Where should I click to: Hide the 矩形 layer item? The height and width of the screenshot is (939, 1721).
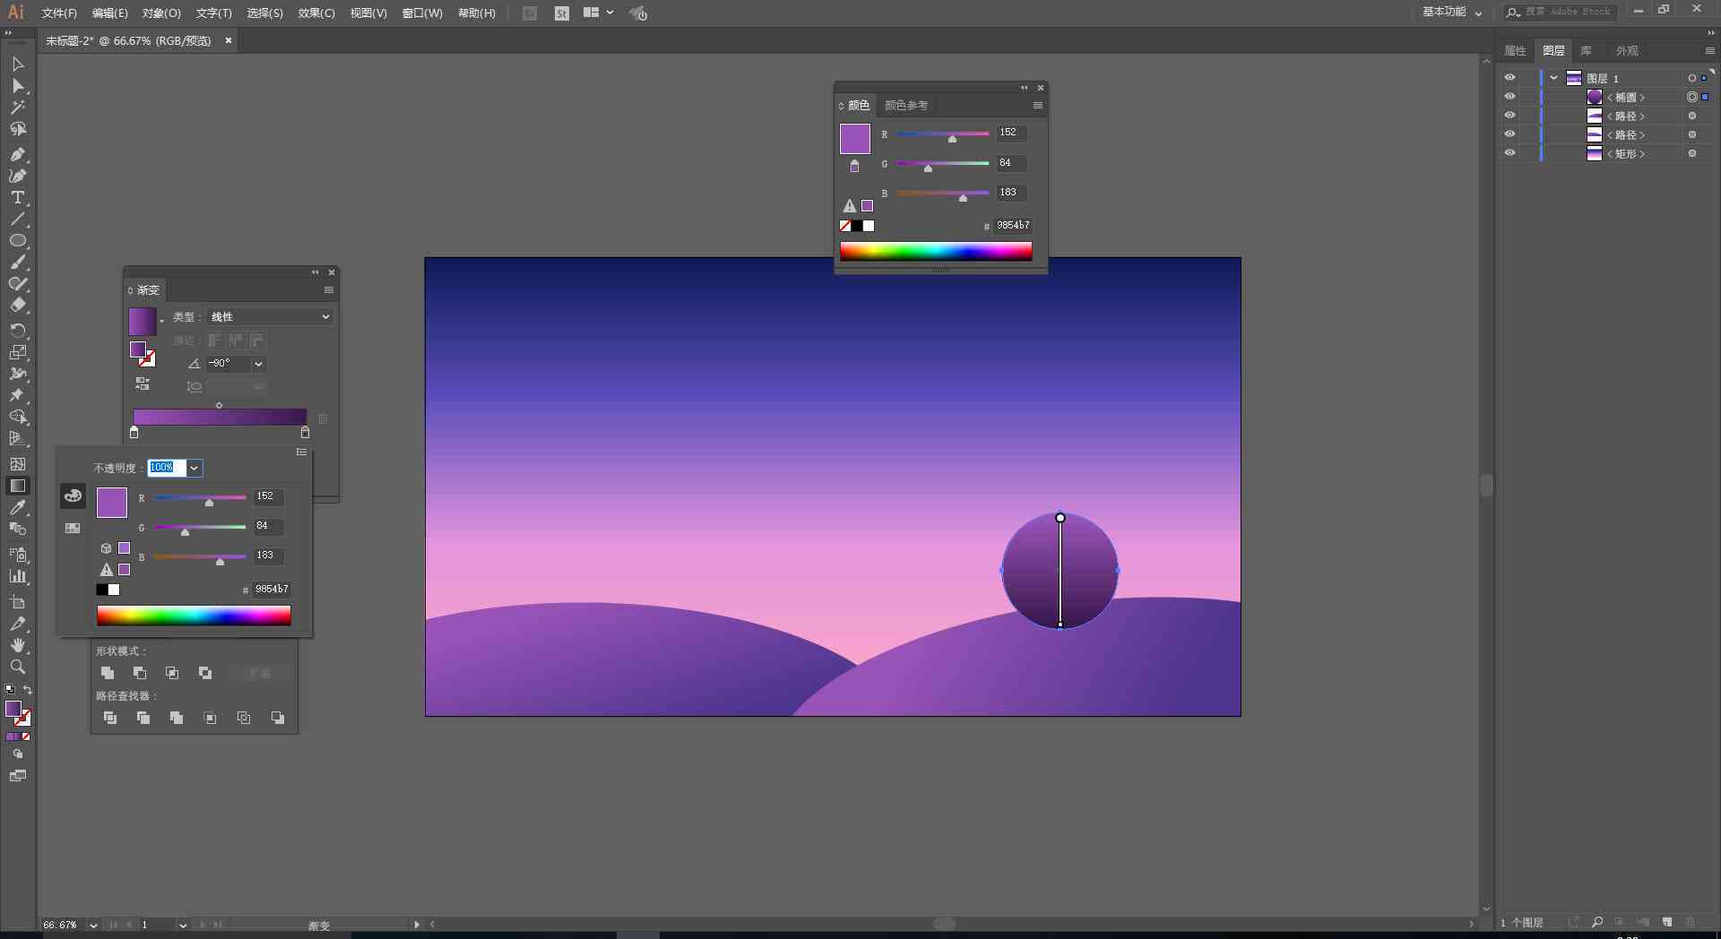point(1509,153)
